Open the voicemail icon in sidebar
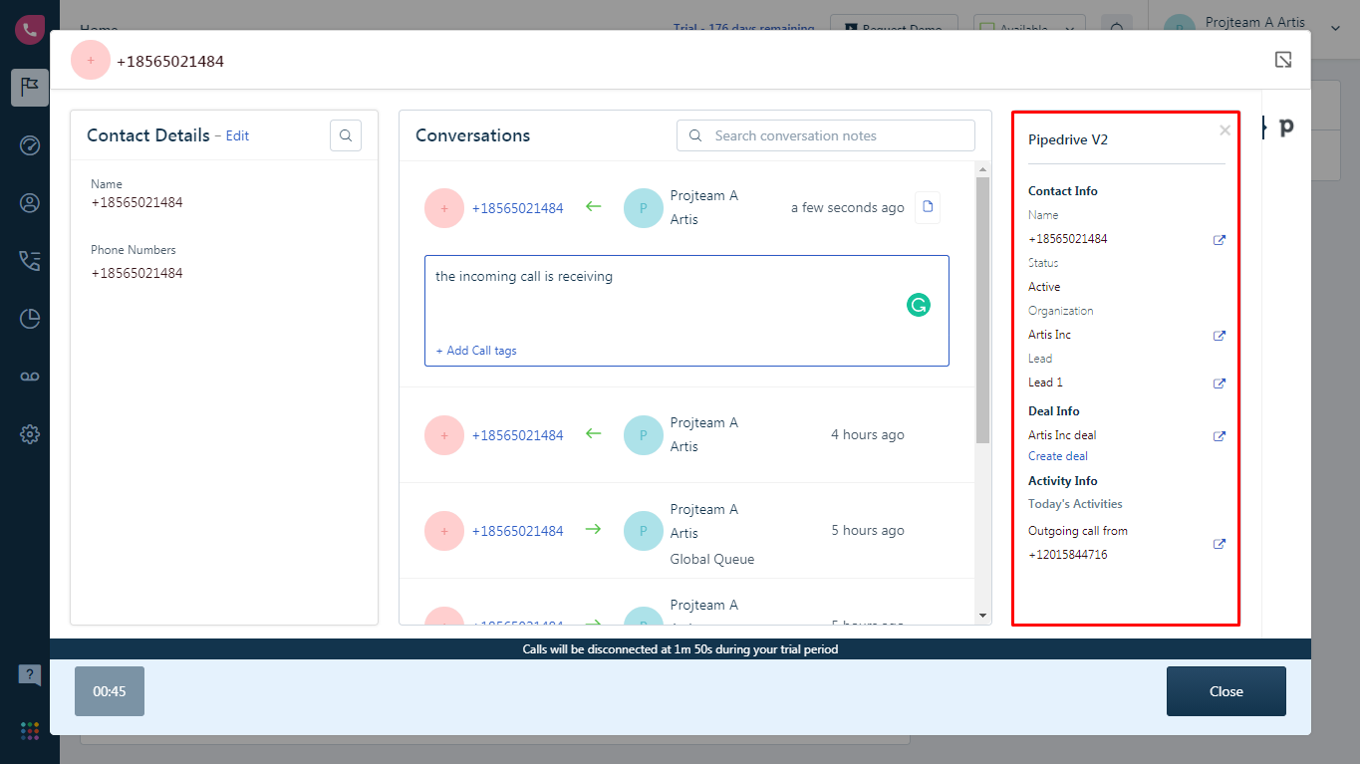This screenshot has width=1360, height=764. pos(30,377)
